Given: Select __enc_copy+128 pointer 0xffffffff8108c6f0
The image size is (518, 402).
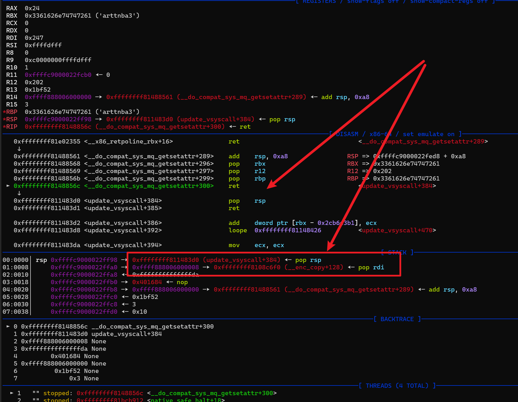Looking at the screenshot, I should [247, 267].
